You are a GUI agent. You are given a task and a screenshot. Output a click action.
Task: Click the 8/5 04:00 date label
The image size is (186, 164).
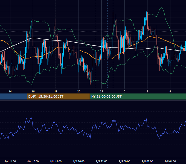point(170,161)
